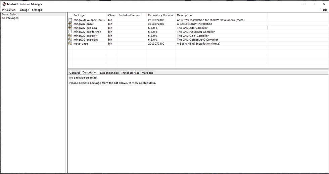
Task: Click the MinGW app icon in title bar
Action: point(4,4)
